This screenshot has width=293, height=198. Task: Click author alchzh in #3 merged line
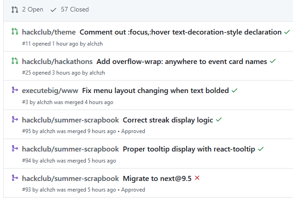point(45,102)
